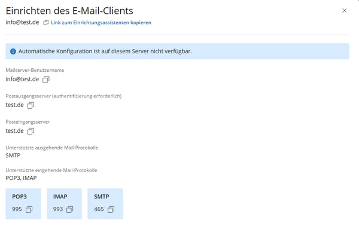Click Link zum Einrichtungsassistenten kopieren
The height and width of the screenshot is (226, 359).
click(x=101, y=23)
